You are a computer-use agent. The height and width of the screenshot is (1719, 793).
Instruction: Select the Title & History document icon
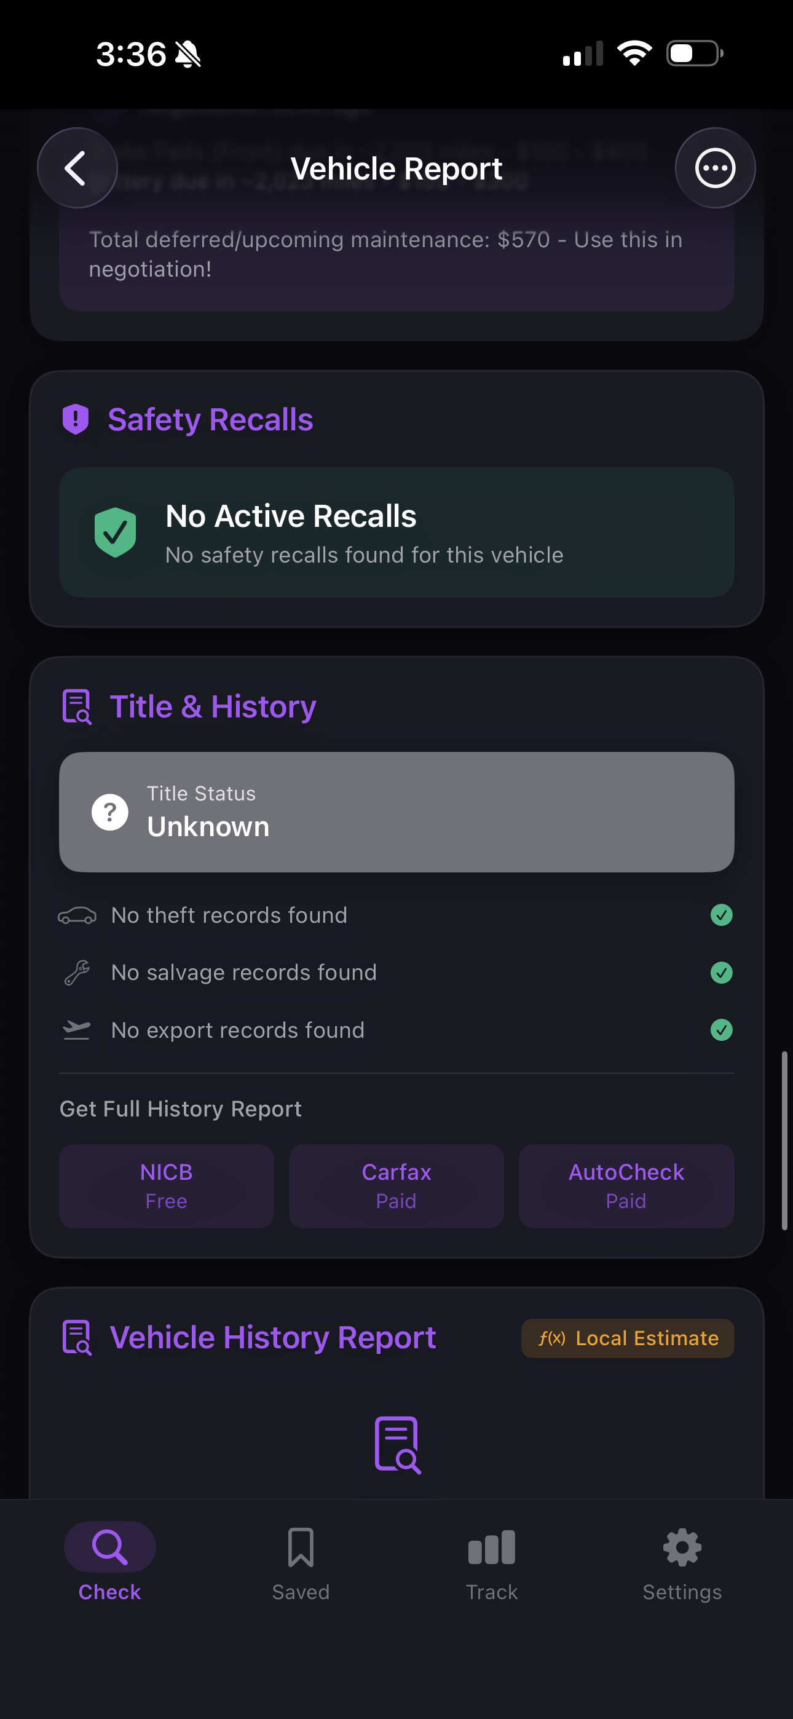[76, 706]
